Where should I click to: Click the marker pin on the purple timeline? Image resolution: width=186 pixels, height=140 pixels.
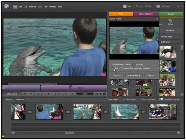pyautogui.click(x=70, y=87)
